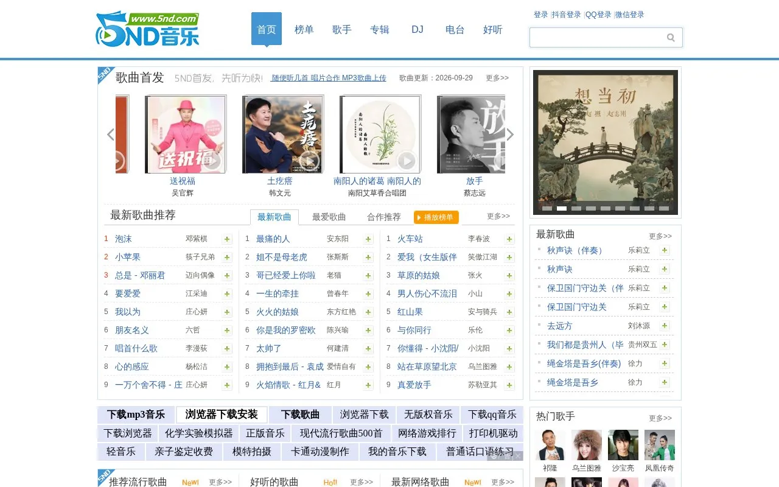Add 红山果 with plus icon
Viewport: 779px width, 487px height.
[x=509, y=312]
